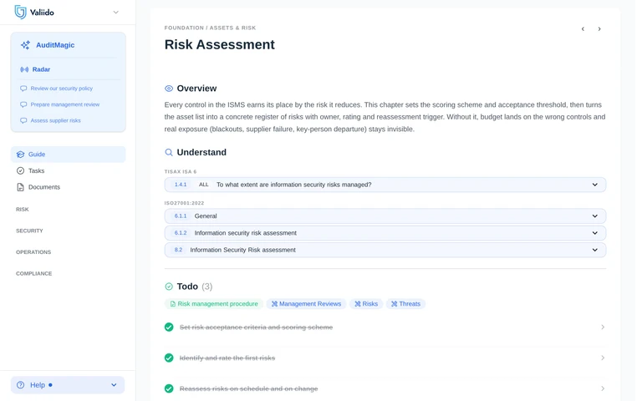Open the Help dropdown chevron
Image resolution: width=642 pixels, height=401 pixels.
114,385
